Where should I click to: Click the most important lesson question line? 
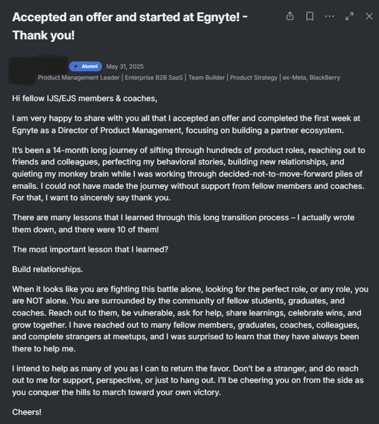pos(90,250)
